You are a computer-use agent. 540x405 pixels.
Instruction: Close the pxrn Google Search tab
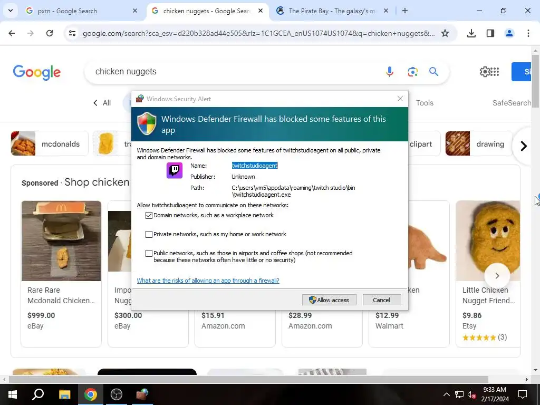click(135, 11)
